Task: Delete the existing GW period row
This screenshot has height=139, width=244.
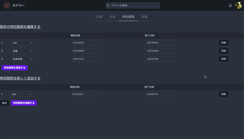Action: click(224, 43)
